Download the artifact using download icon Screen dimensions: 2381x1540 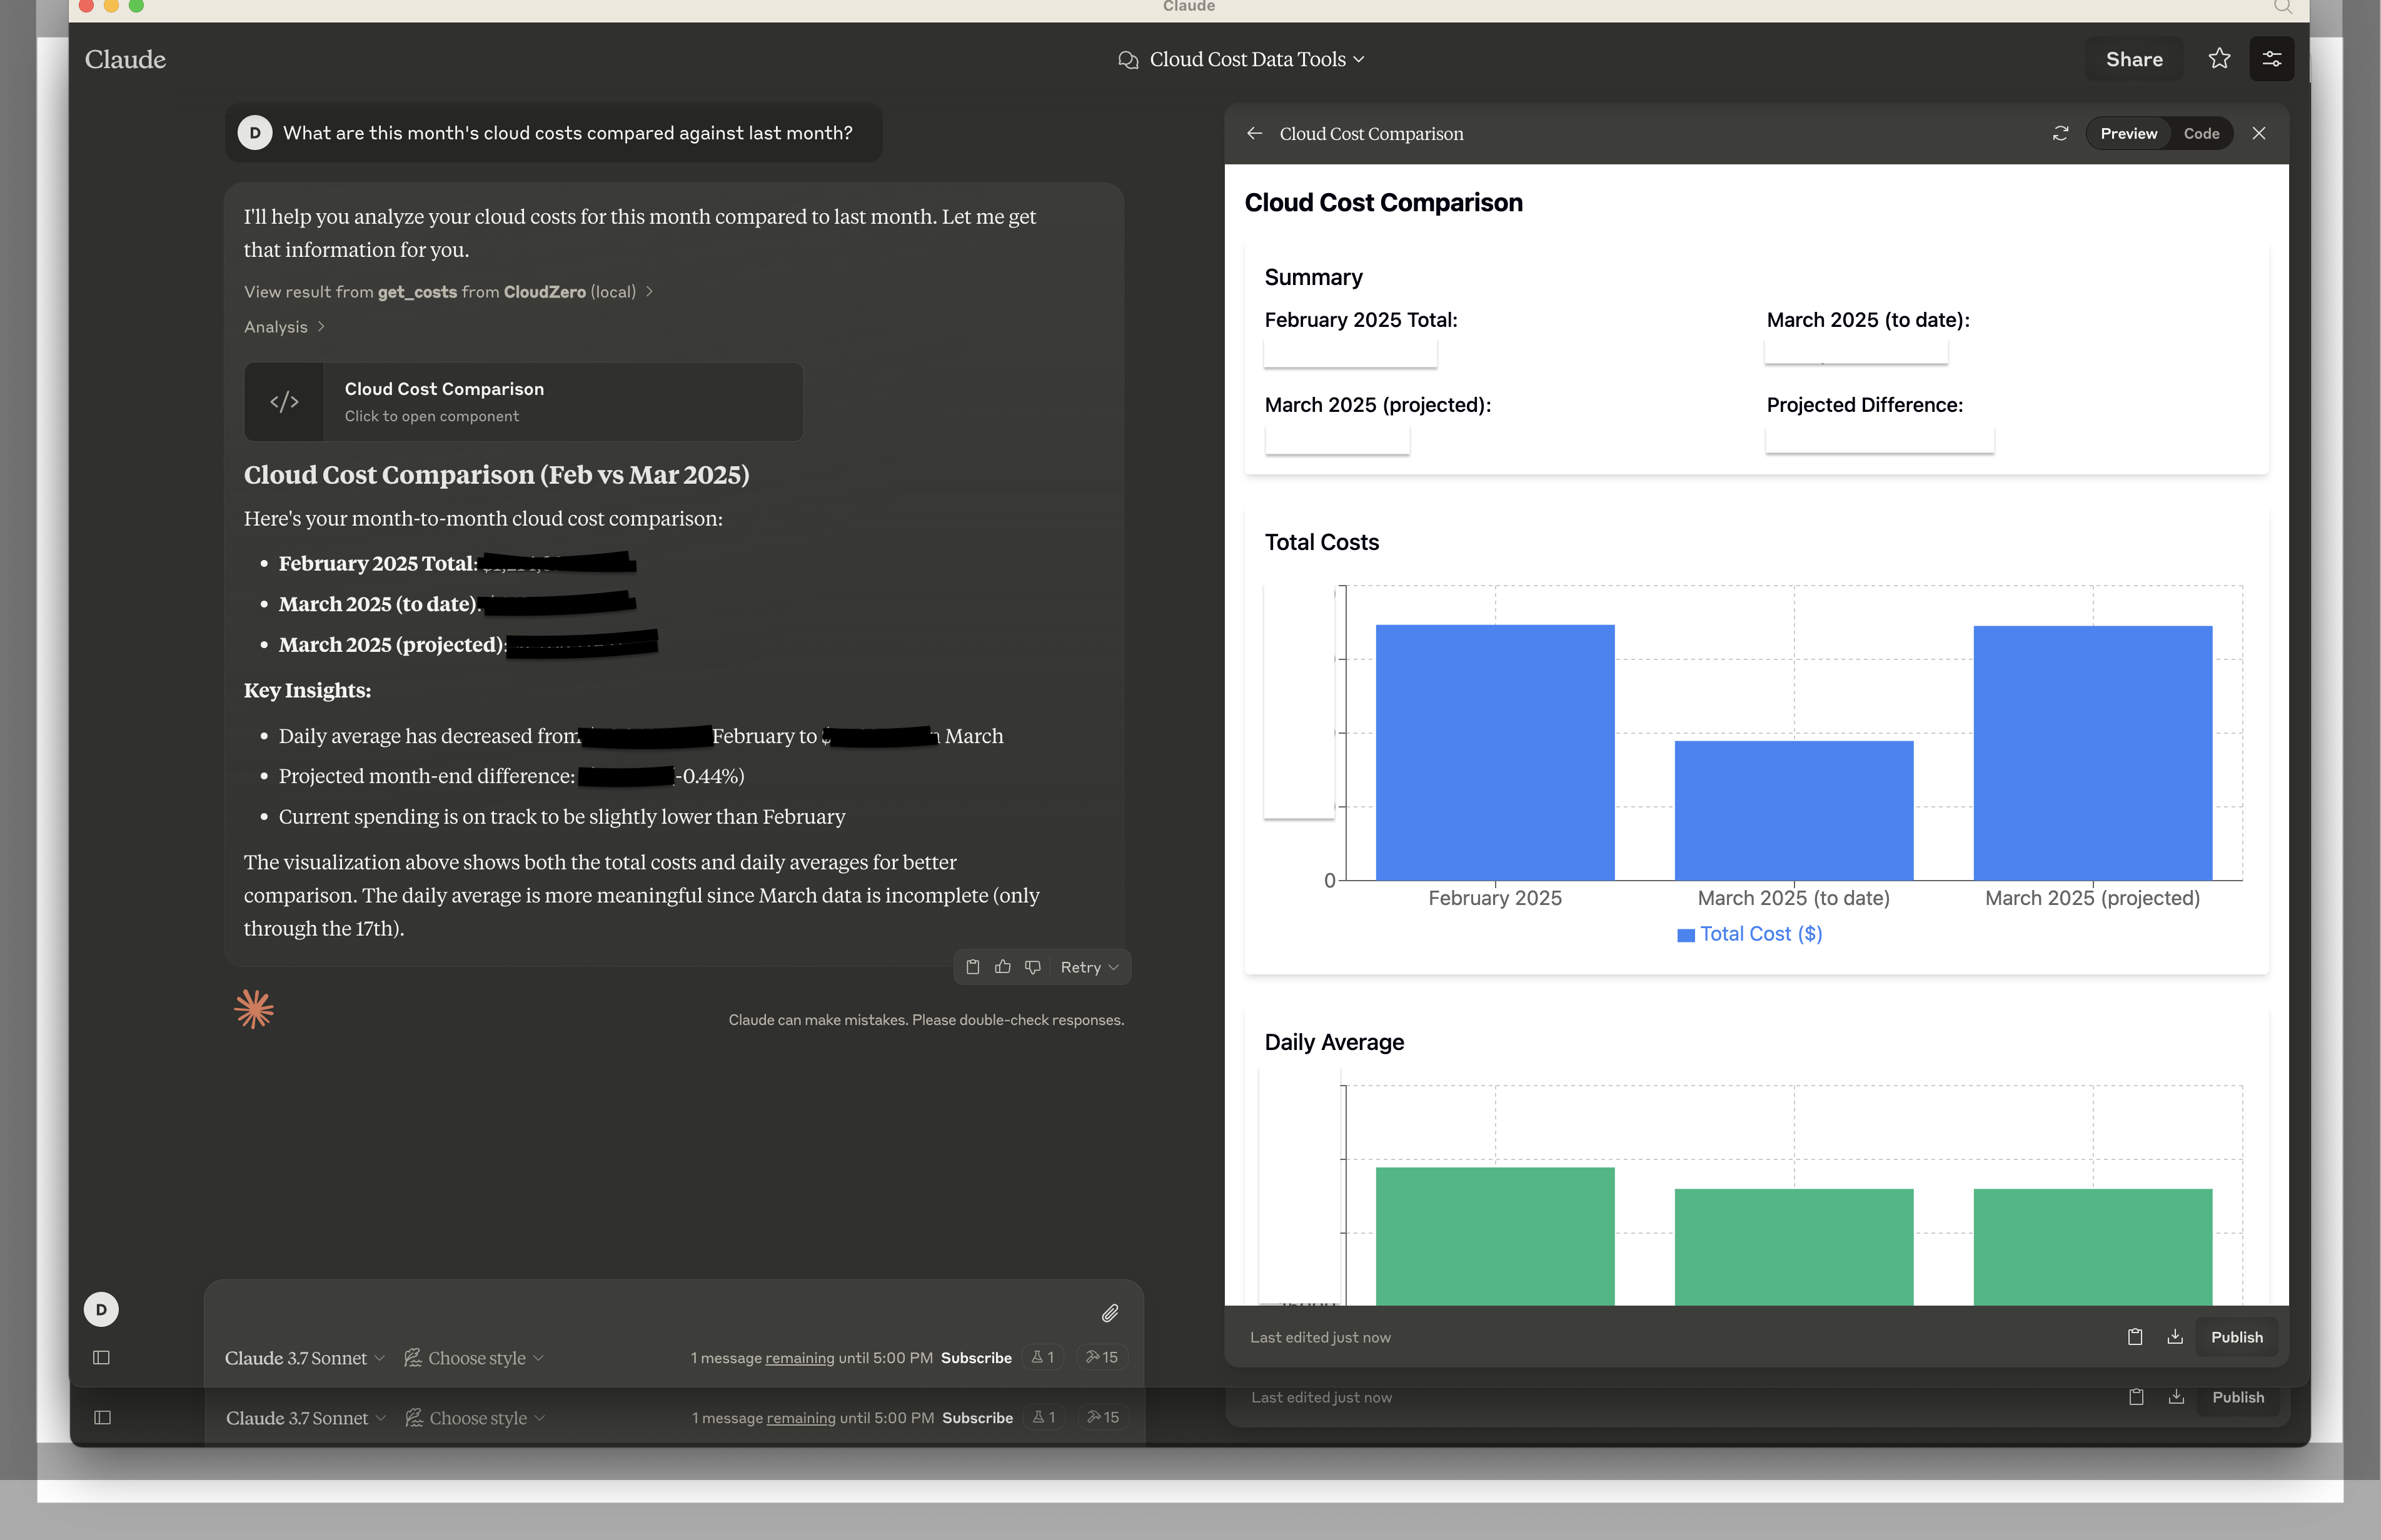pos(2175,1337)
